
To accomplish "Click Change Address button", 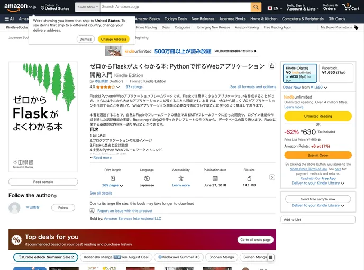I will pyautogui.click(x=114, y=40).
